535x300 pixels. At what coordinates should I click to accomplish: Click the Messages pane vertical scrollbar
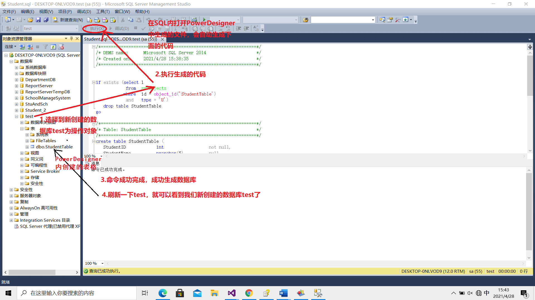tap(529, 212)
